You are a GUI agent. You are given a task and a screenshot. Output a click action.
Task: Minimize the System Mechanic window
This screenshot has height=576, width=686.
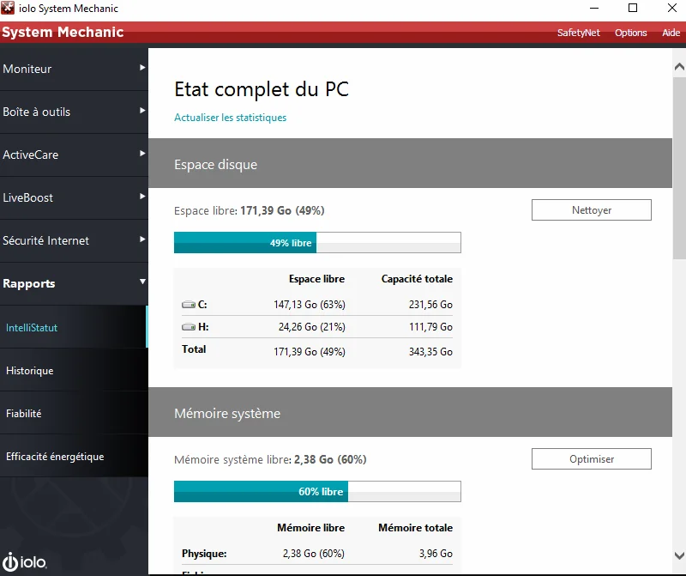click(x=593, y=8)
